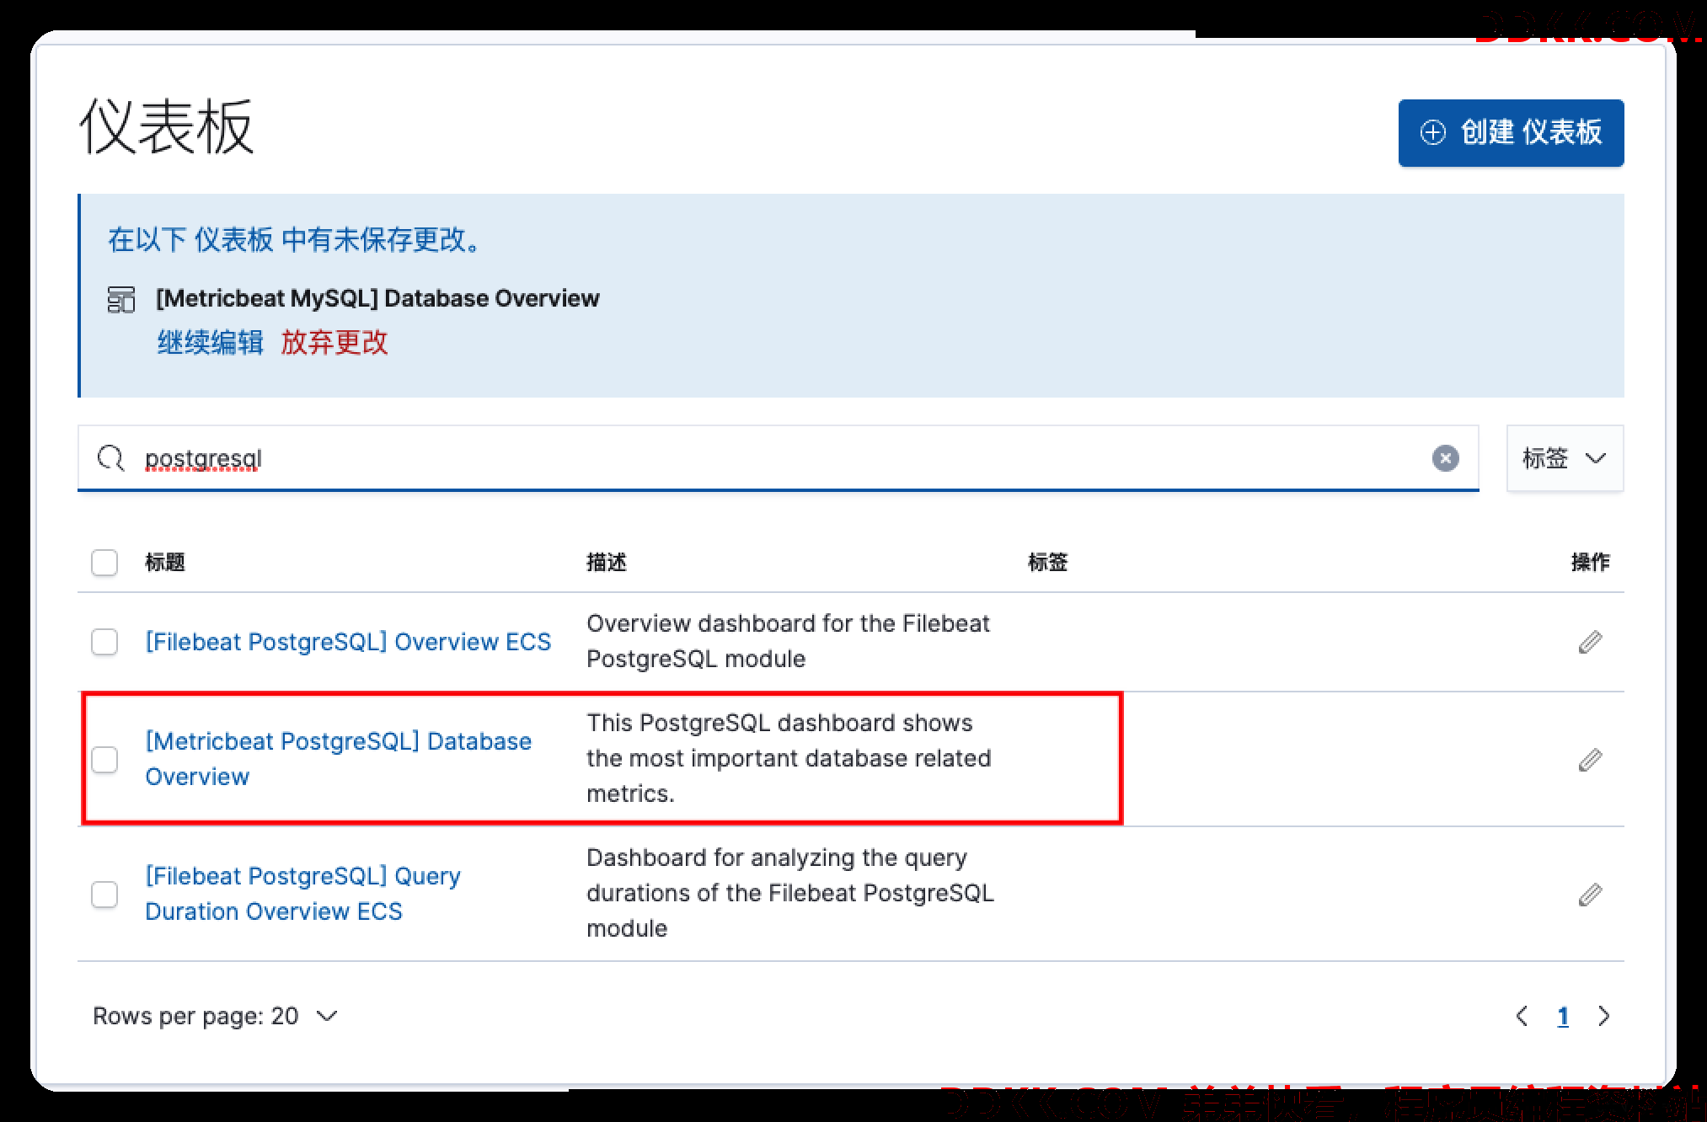Click the create dashboard button
Screen dimensions: 1707x1122
coord(1511,133)
